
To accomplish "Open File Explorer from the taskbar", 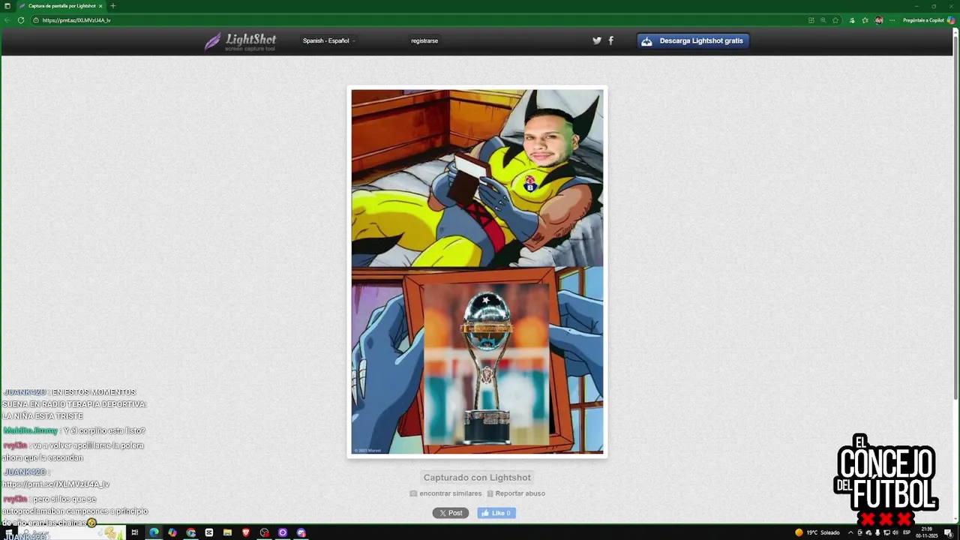I will click(x=227, y=532).
